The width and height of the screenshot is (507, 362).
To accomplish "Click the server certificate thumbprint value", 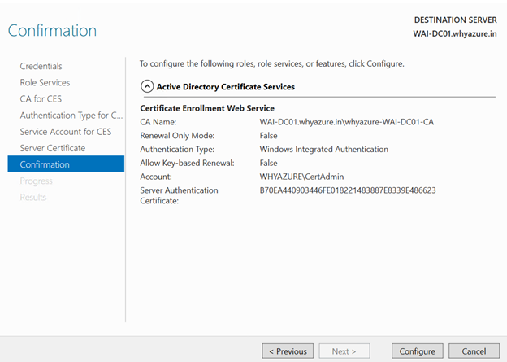I will tap(348, 190).
